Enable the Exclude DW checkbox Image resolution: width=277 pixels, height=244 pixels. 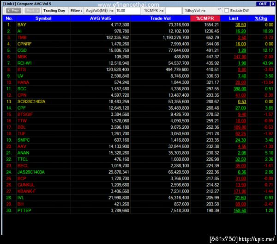pyautogui.click(x=227, y=11)
